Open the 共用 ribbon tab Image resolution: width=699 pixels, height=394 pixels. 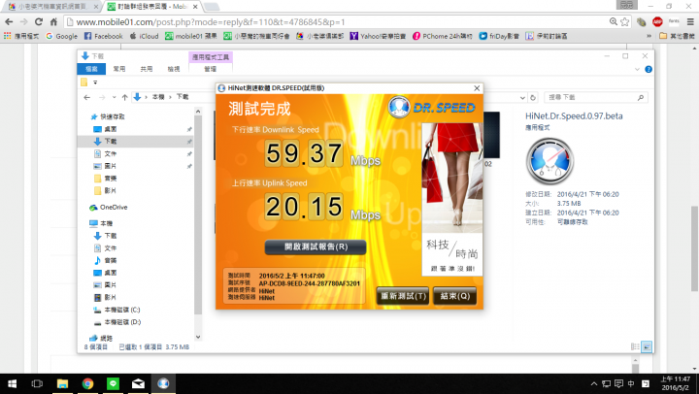tap(147, 69)
